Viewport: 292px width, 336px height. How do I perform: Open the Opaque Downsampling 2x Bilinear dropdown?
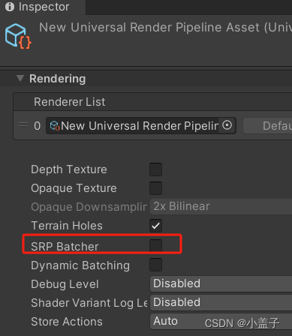221,206
